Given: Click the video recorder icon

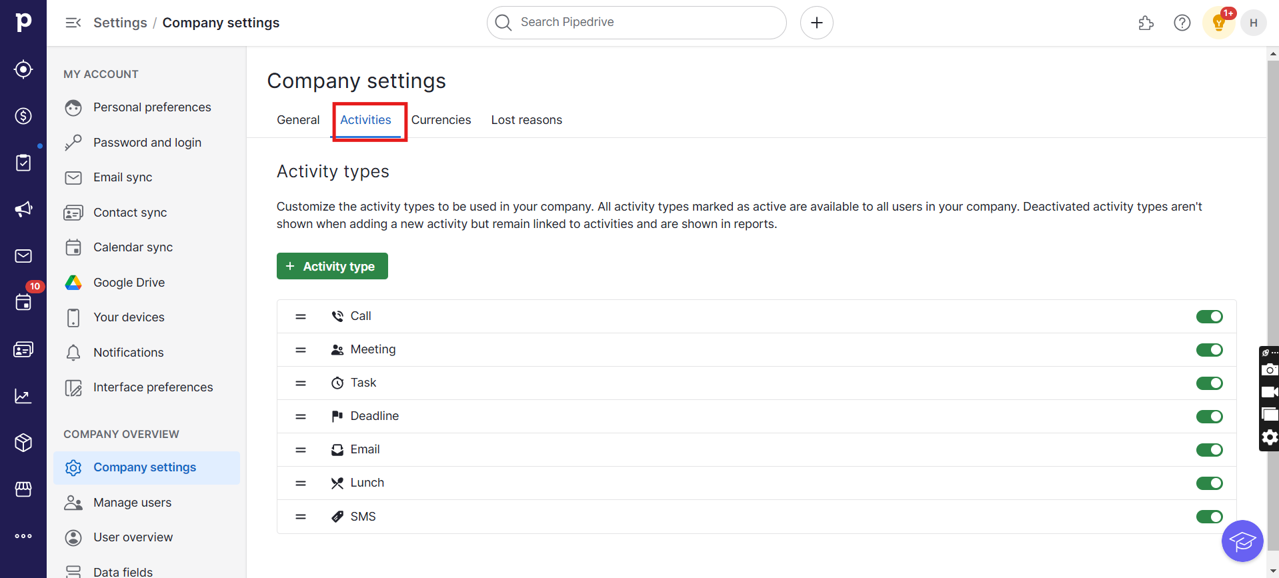Looking at the screenshot, I should tap(1270, 392).
